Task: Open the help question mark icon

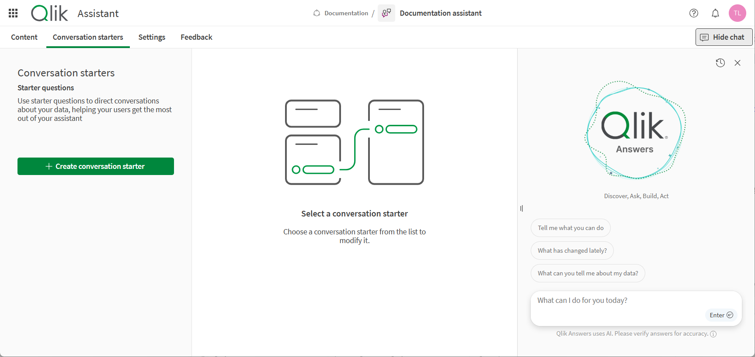Action: pyautogui.click(x=693, y=13)
